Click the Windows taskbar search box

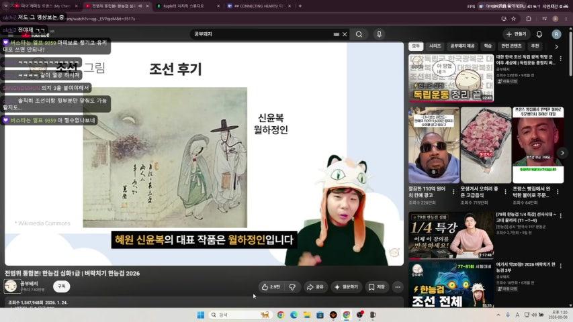click(240, 315)
